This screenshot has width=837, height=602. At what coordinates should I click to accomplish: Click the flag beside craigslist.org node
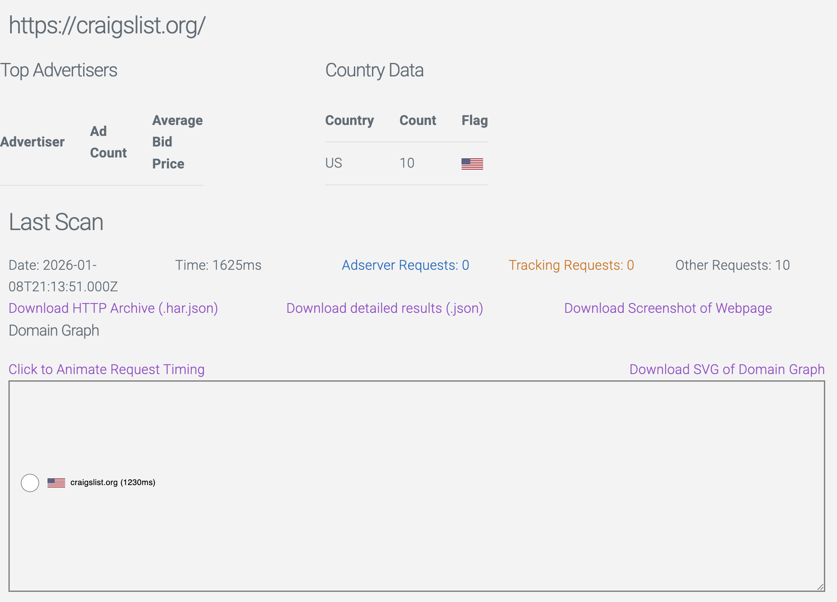(x=56, y=483)
